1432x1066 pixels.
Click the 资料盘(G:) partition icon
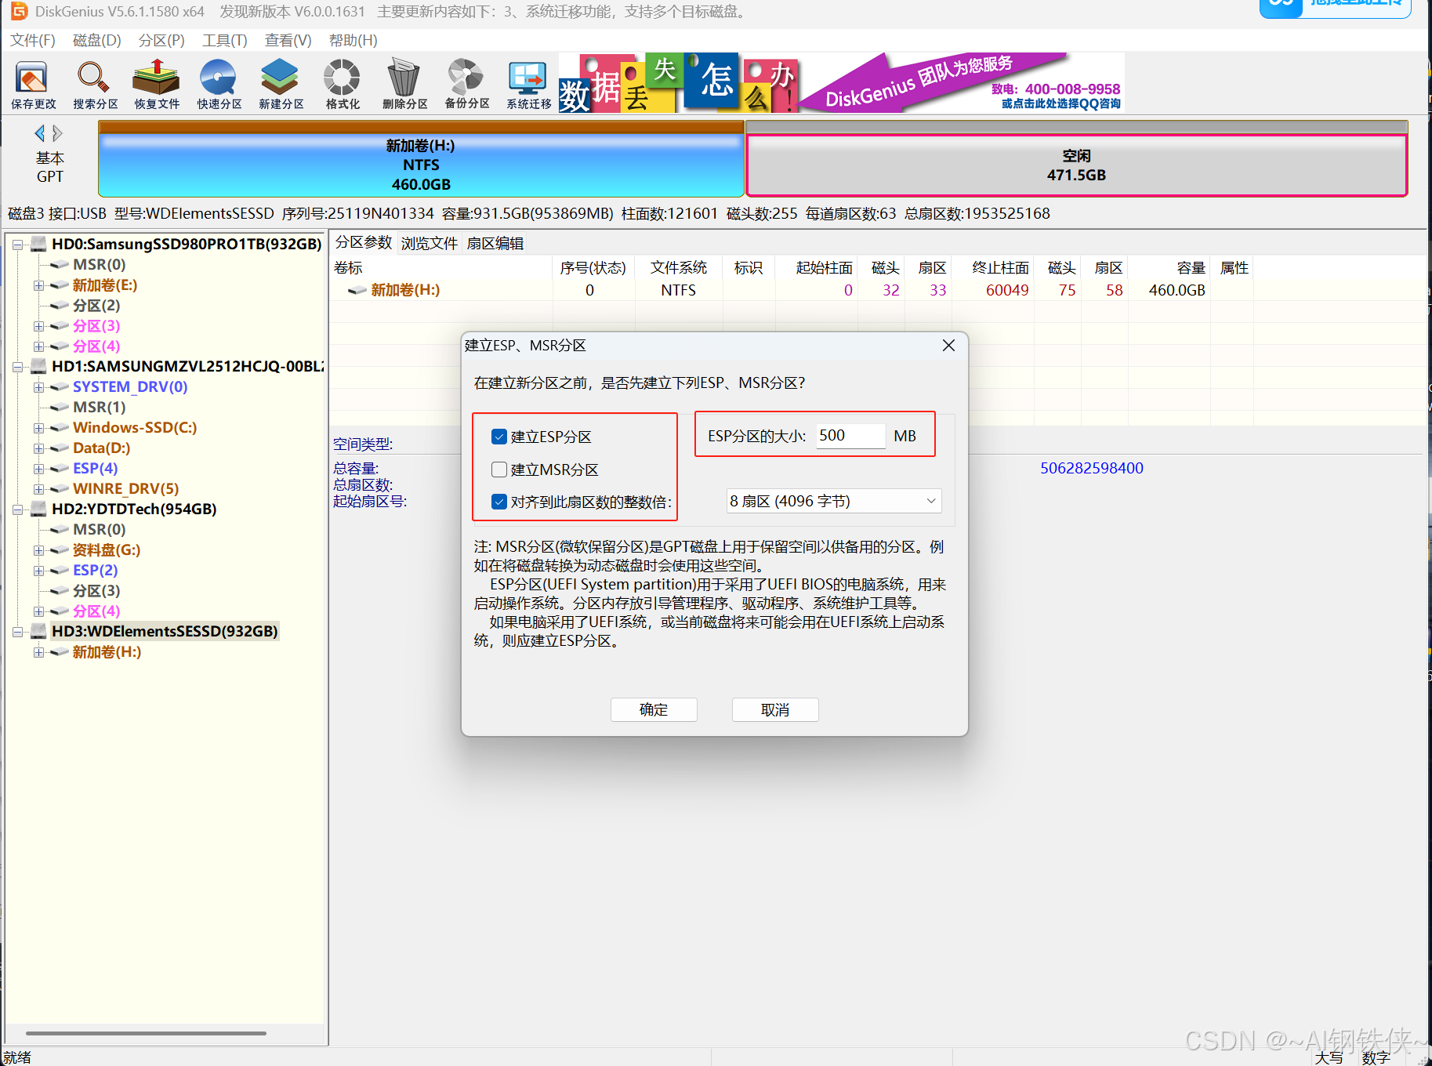click(x=60, y=550)
